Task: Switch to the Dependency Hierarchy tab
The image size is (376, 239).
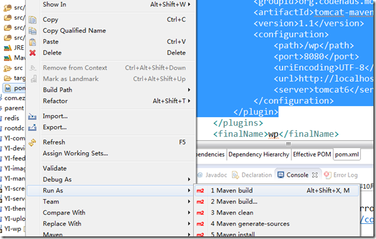Action: [259, 155]
